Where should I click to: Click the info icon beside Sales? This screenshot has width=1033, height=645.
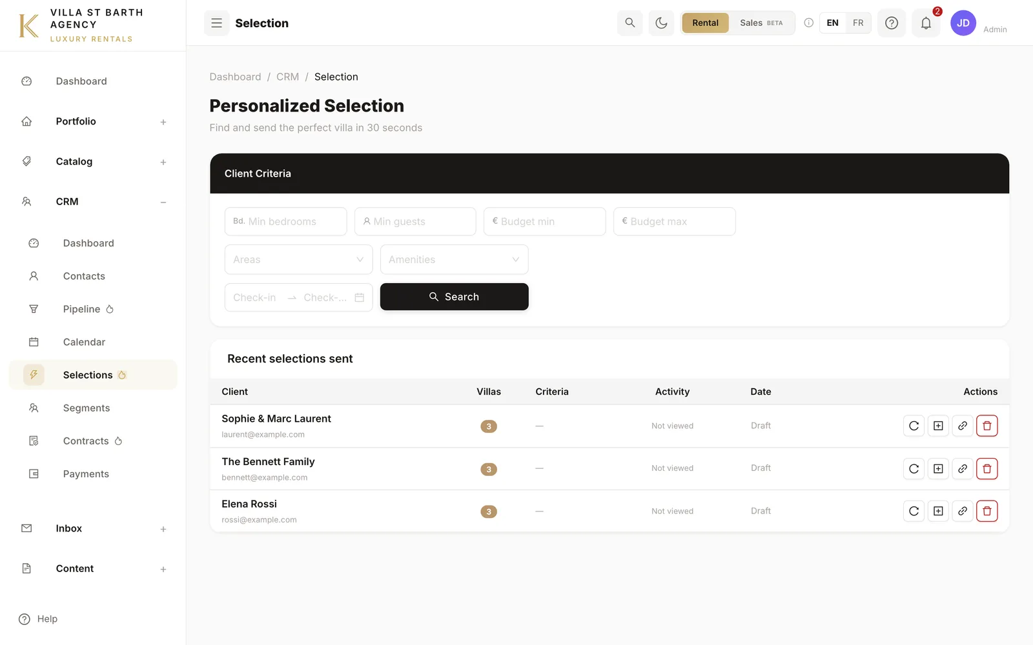pyautogui.click(x=808, y=23)
